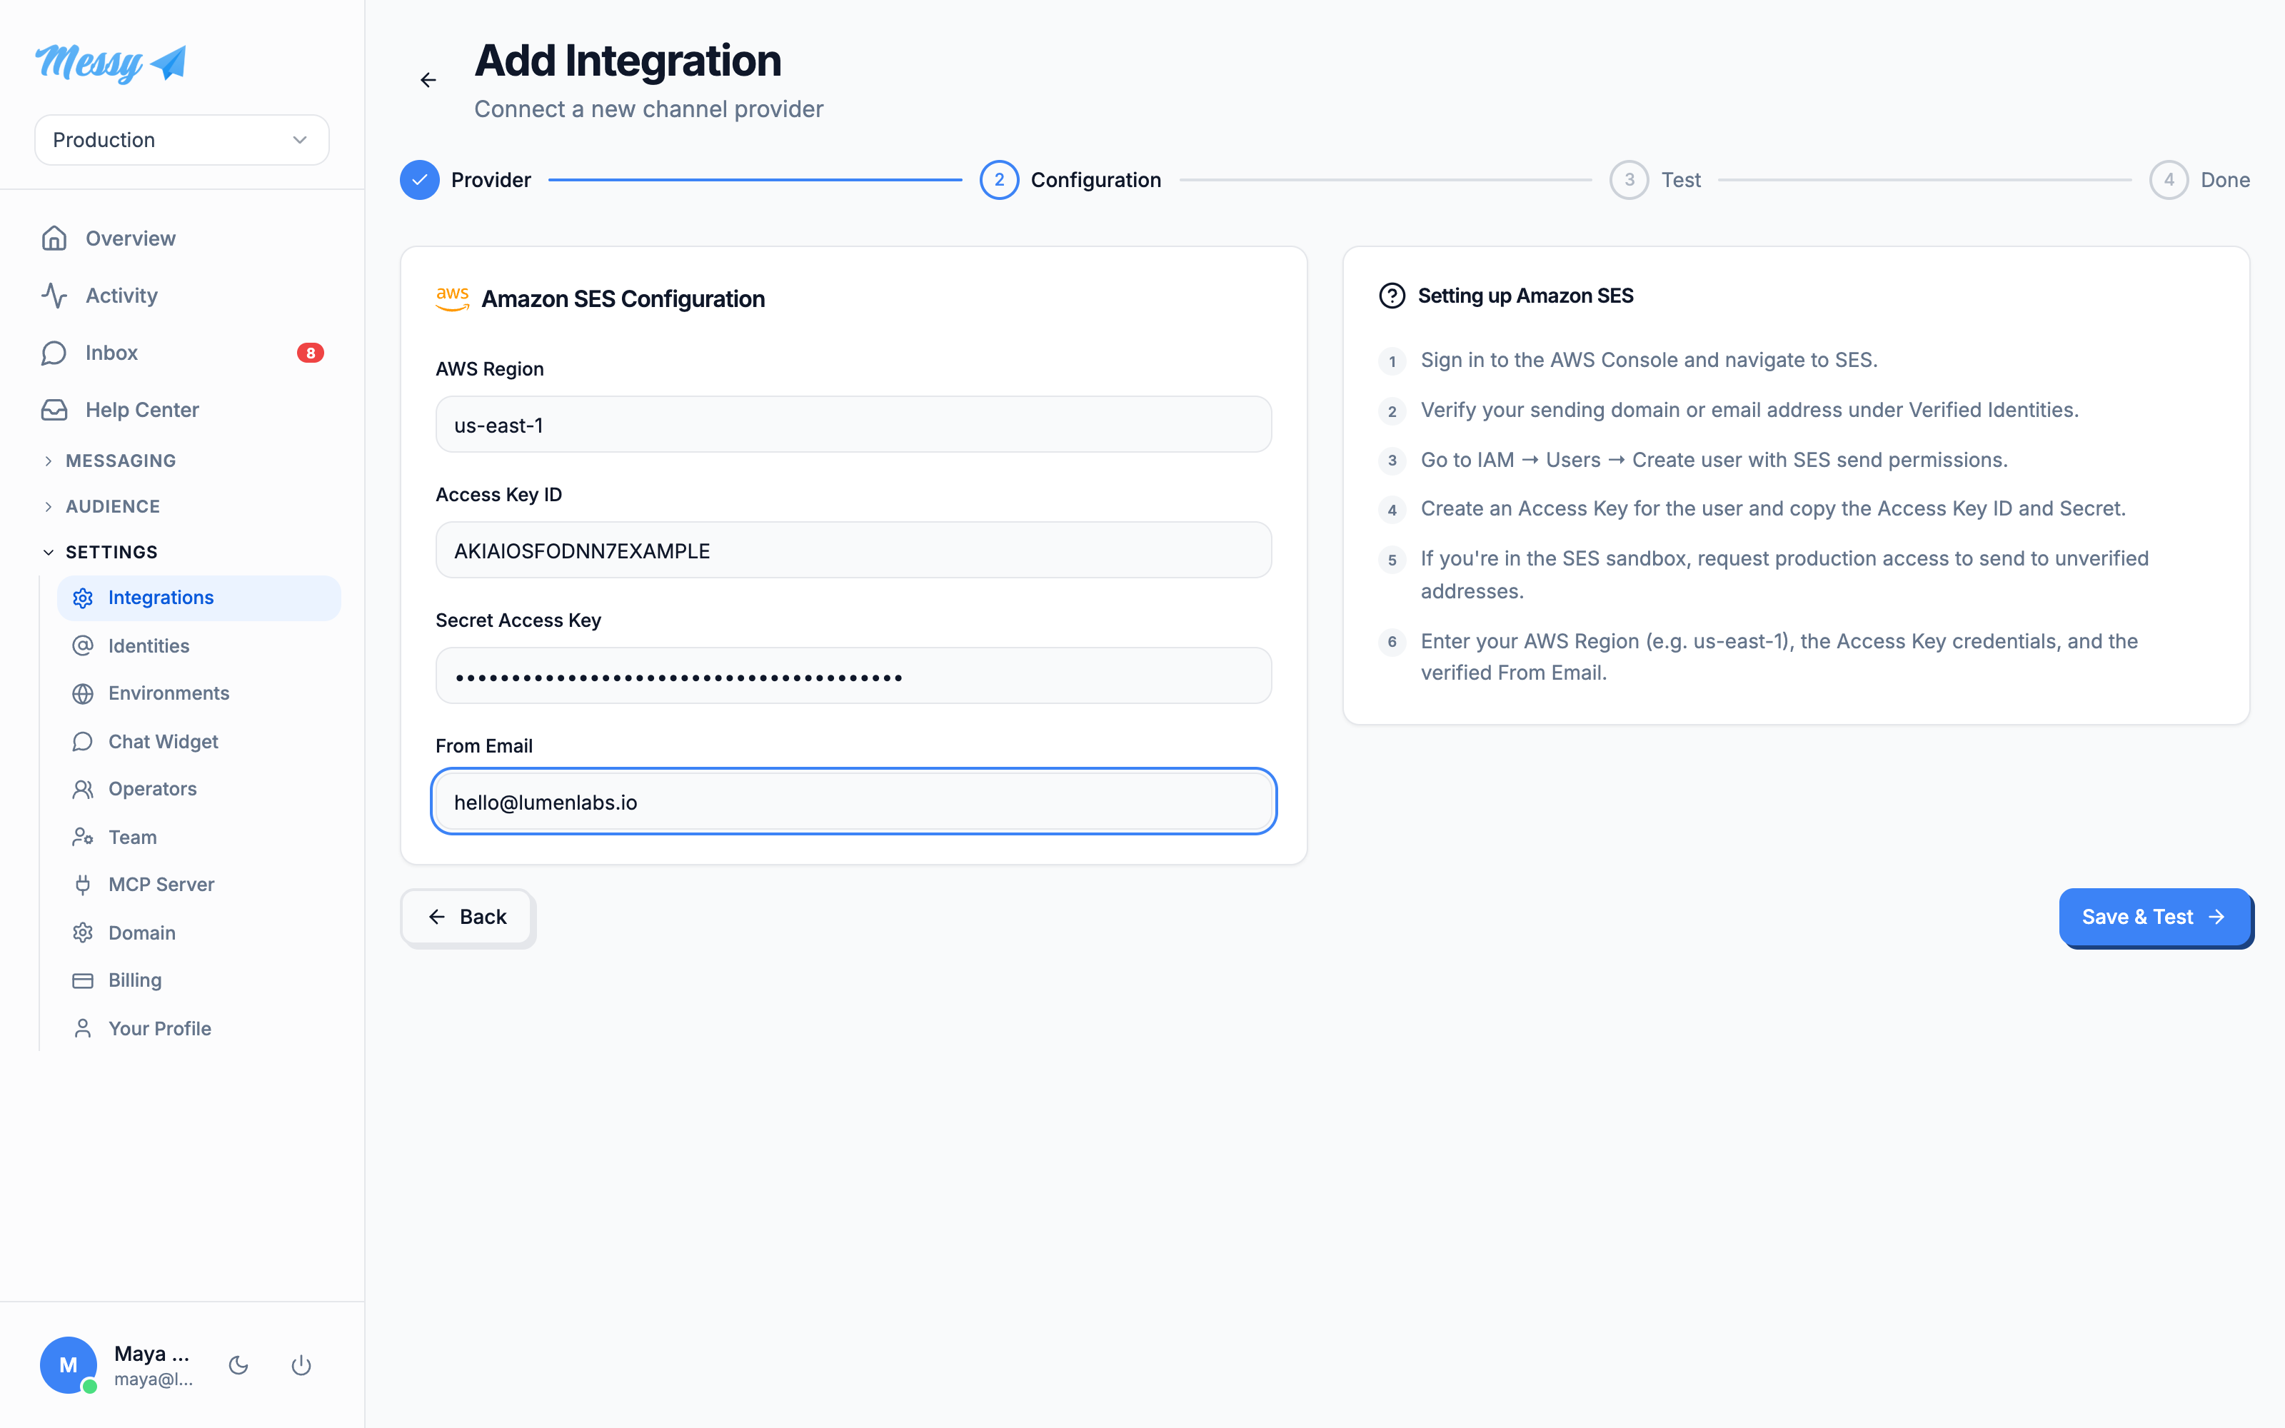The image size is (2285, 1428).
Task: Click the Sign in to AWS Console step
Action: (1649, 360)
